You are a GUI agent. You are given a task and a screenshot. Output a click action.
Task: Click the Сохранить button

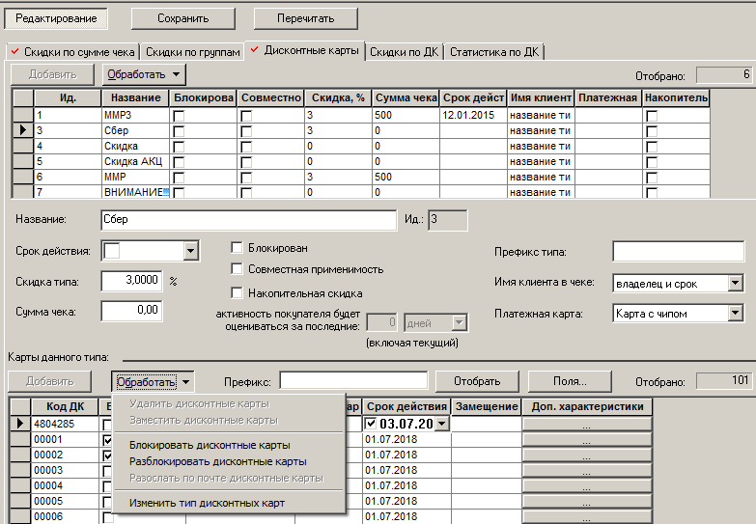183,18
